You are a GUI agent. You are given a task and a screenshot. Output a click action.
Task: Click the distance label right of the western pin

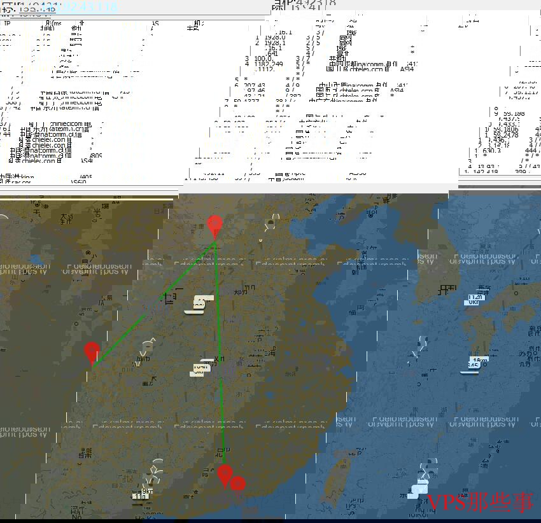click(200, 368)
